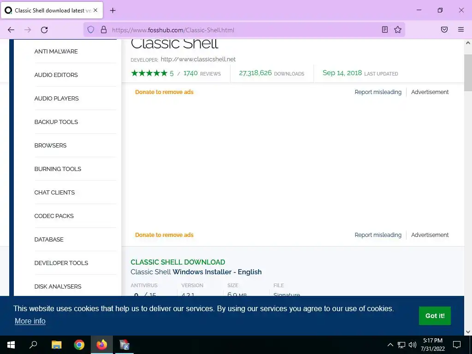
Task: Open a new browser tab
Action: pos(112,11)
